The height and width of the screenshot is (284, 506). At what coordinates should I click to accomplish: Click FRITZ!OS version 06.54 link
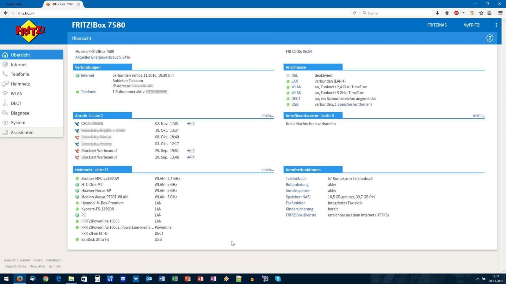pos(307,51)
